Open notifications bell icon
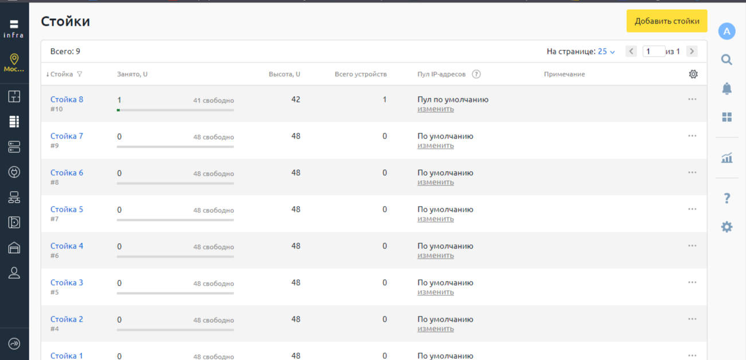The width and height of the screenshot is (746, 360). [727, 89]
